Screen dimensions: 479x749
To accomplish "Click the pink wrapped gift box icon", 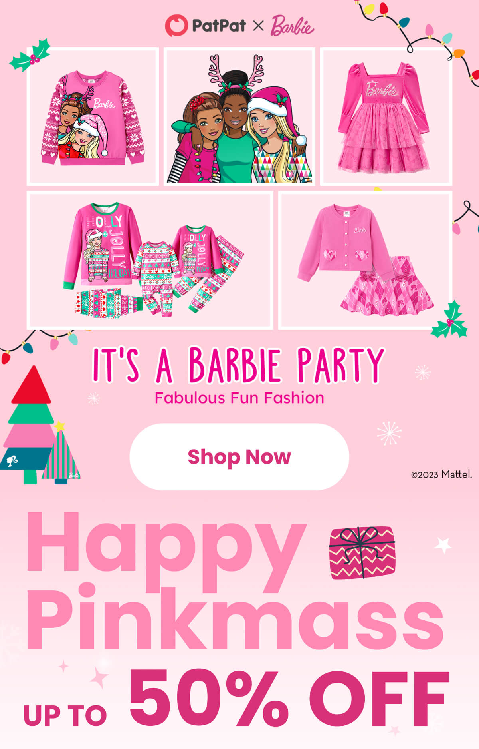I will [x=362, y=552].
